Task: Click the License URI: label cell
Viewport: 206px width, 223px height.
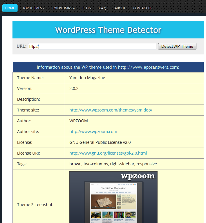Action: point(39,153)
